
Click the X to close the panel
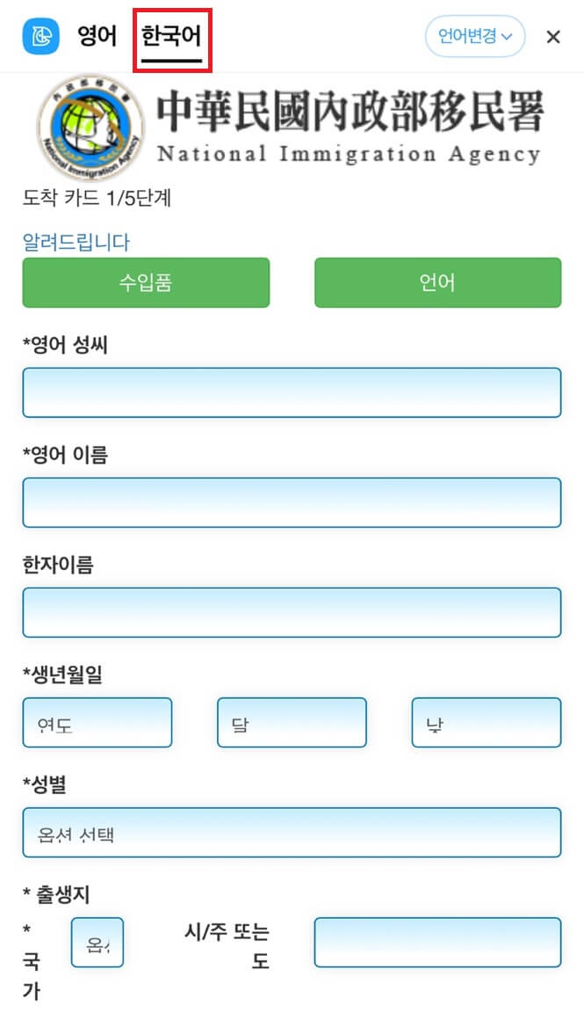[x=552, y=37]
